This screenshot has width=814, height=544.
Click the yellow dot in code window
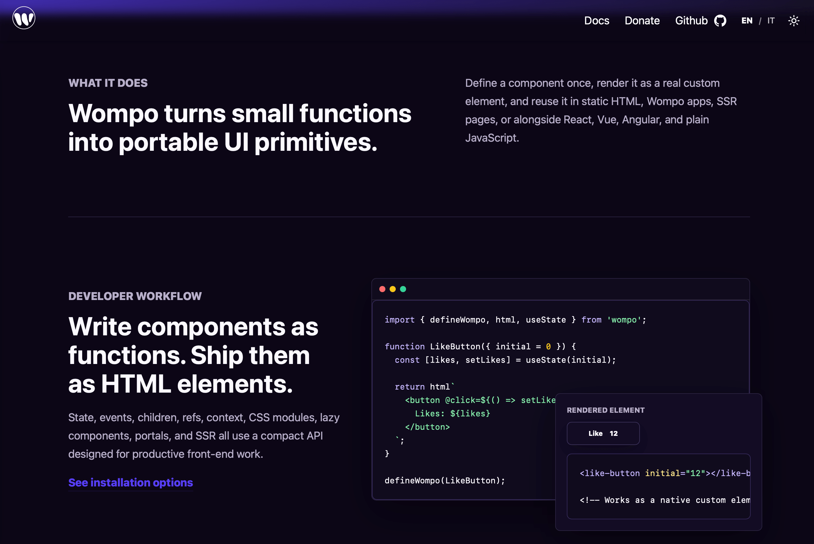[392, 289]
